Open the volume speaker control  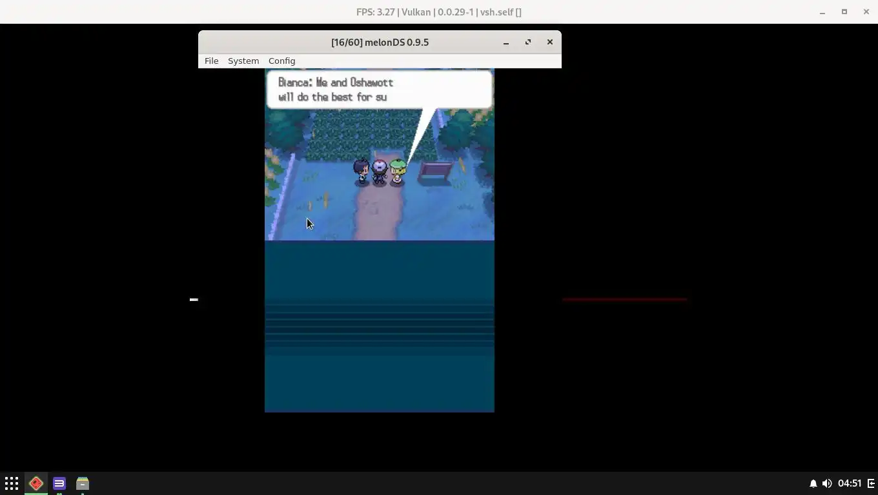click(827, 483)
